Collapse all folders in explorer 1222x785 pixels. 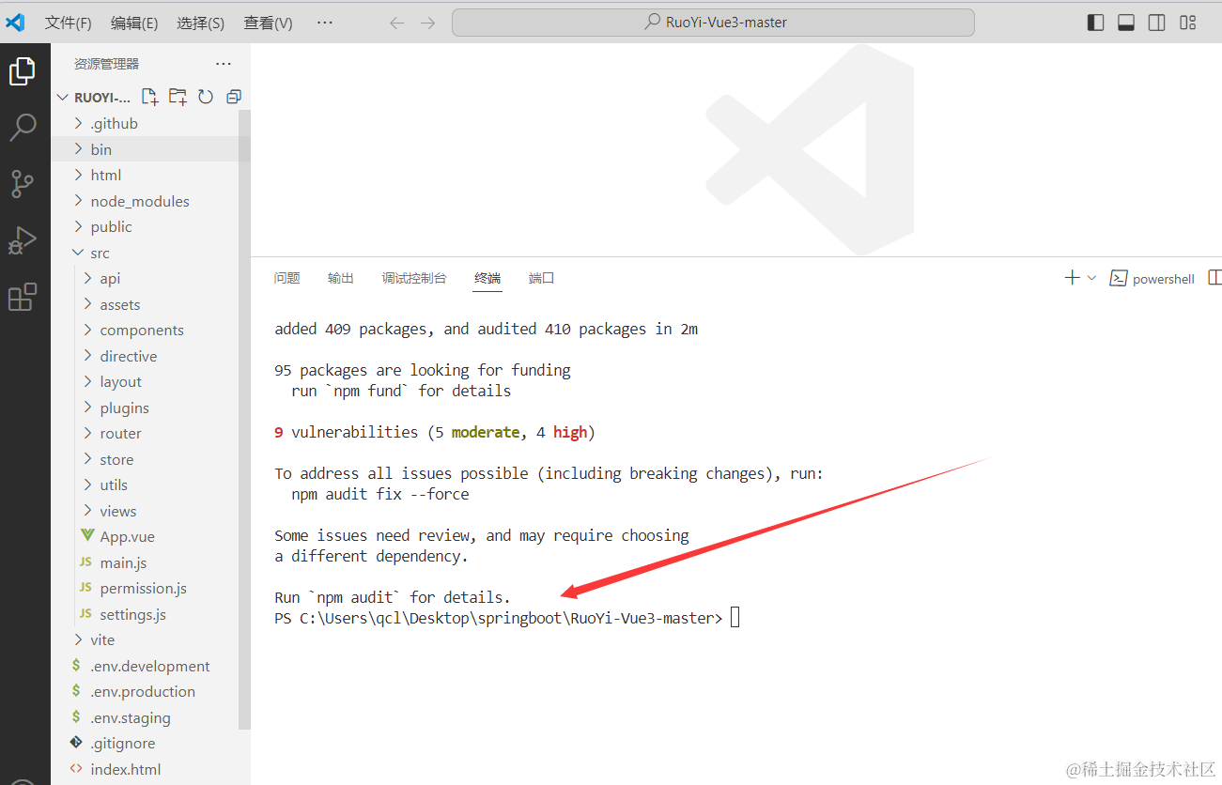234,97
